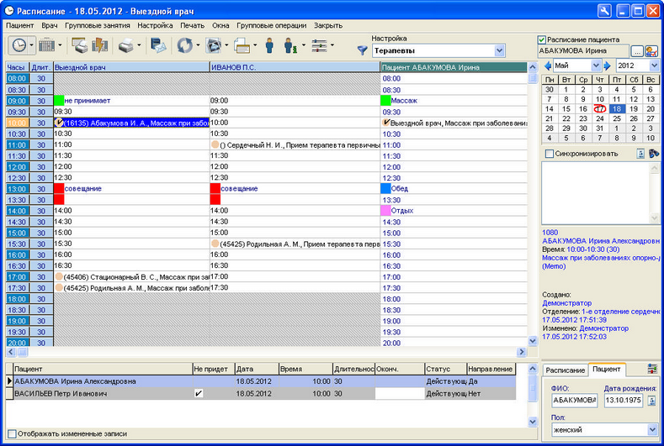Select day 25 in the calendar
The width and height of the screenshot is (664, 446).
(x=617, y=118)
